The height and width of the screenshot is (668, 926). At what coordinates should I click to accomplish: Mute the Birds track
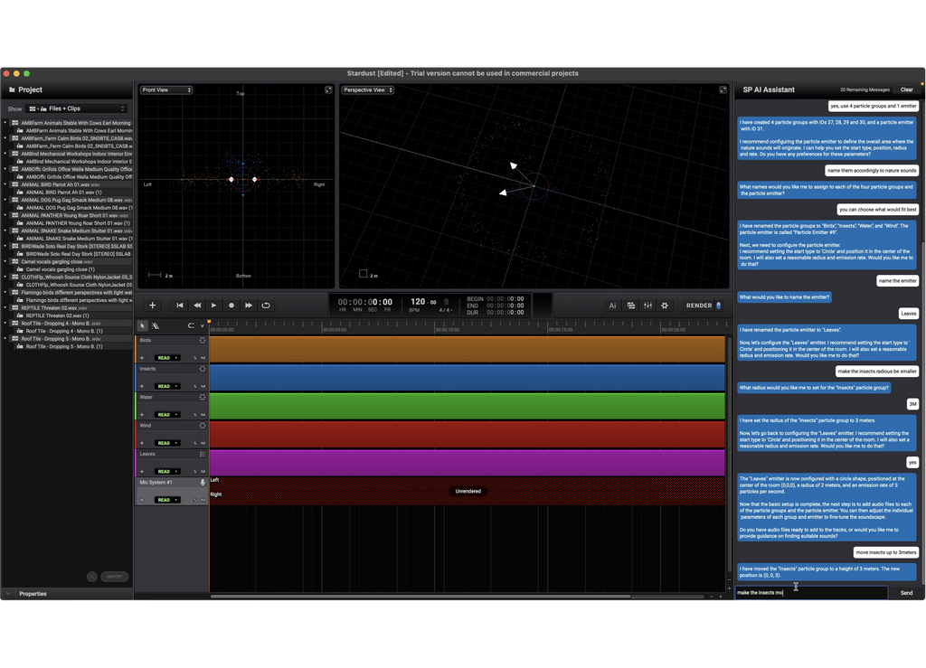(203, 358)
